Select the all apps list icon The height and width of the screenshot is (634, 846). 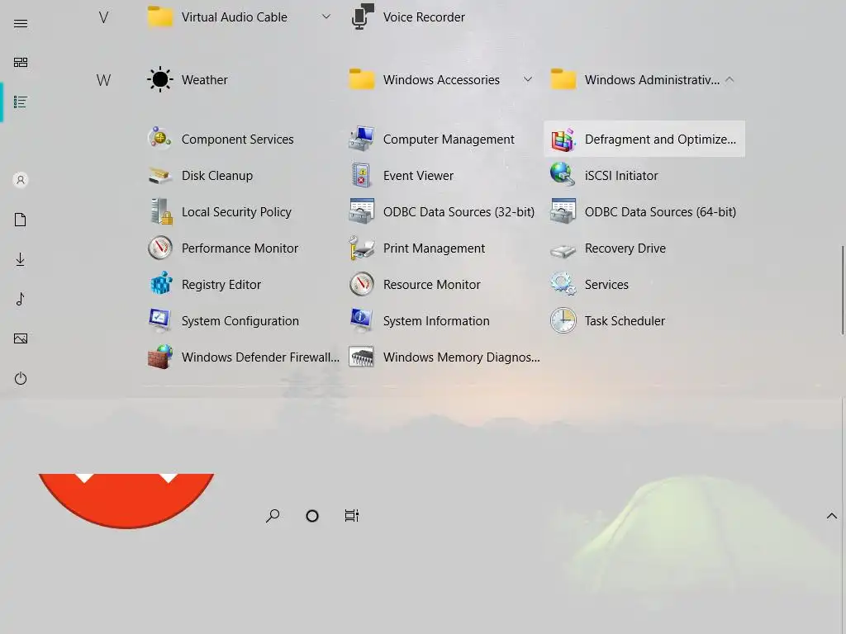coord(21,102)
